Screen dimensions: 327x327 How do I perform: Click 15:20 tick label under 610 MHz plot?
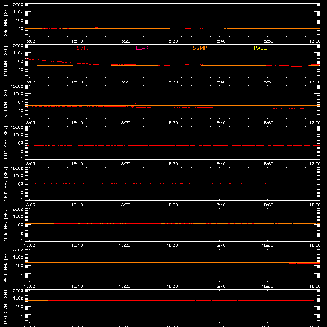click(x=125, y=123)
